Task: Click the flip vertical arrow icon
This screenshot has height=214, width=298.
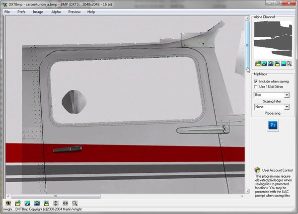Action: coord(56,203)
